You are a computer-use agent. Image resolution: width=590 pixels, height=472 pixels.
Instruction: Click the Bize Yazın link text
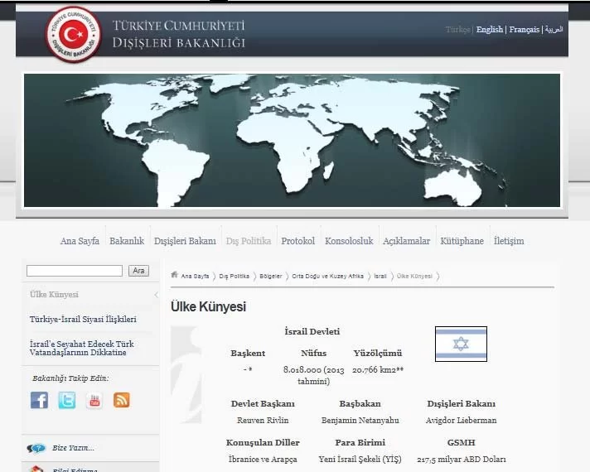[x=73, y=448]
